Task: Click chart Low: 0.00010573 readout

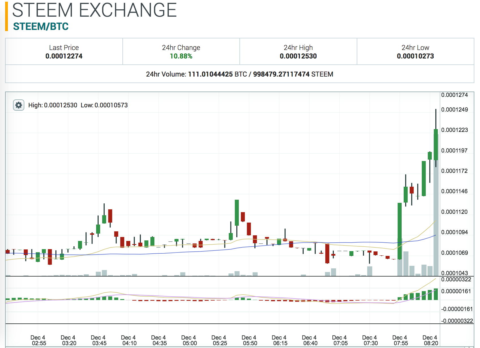Action: 104,105
